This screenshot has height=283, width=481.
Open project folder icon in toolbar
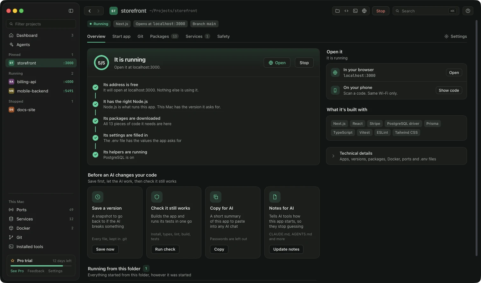[x=338, y=11]
